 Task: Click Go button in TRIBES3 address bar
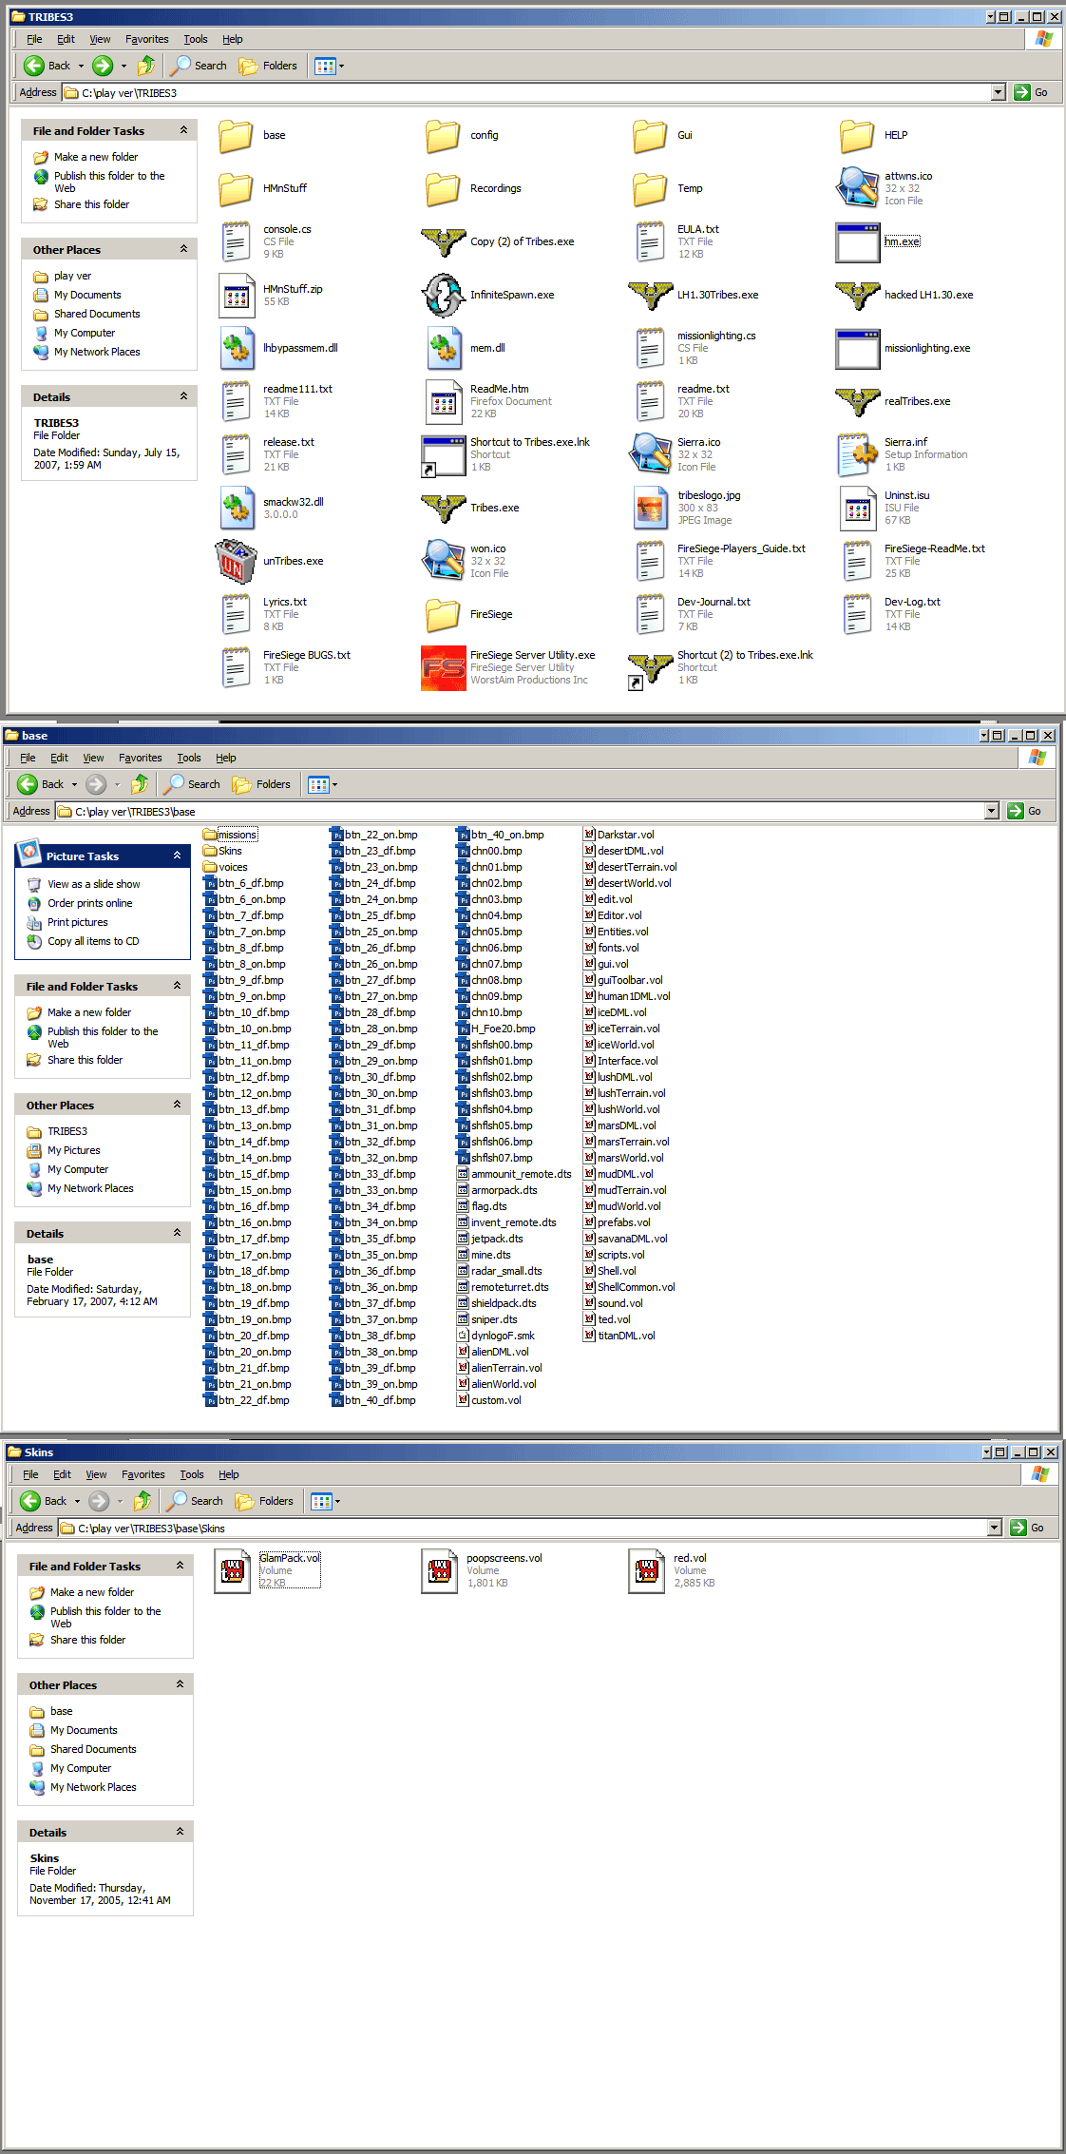click(1033, 92)
